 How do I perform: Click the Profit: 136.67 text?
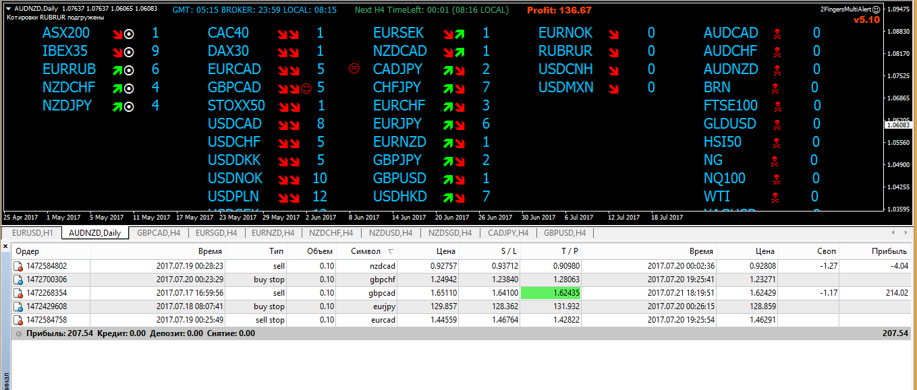coord(559,10)
